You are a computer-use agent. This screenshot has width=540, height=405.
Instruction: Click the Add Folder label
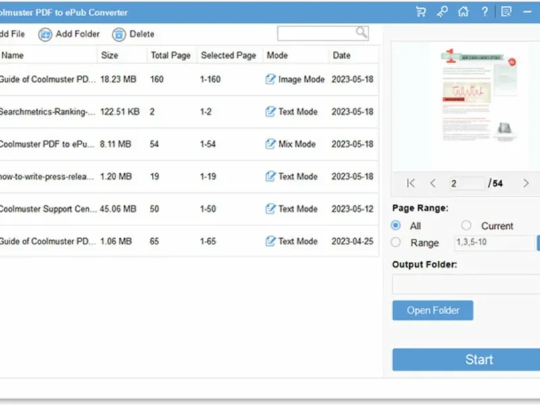pyautogui.click(x=78, y=34)
